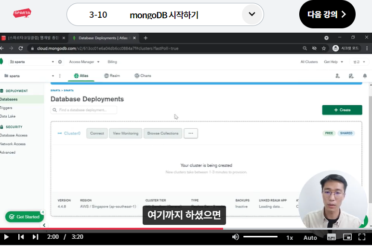
Task: Skip to the next video
Action: [35, 237]
